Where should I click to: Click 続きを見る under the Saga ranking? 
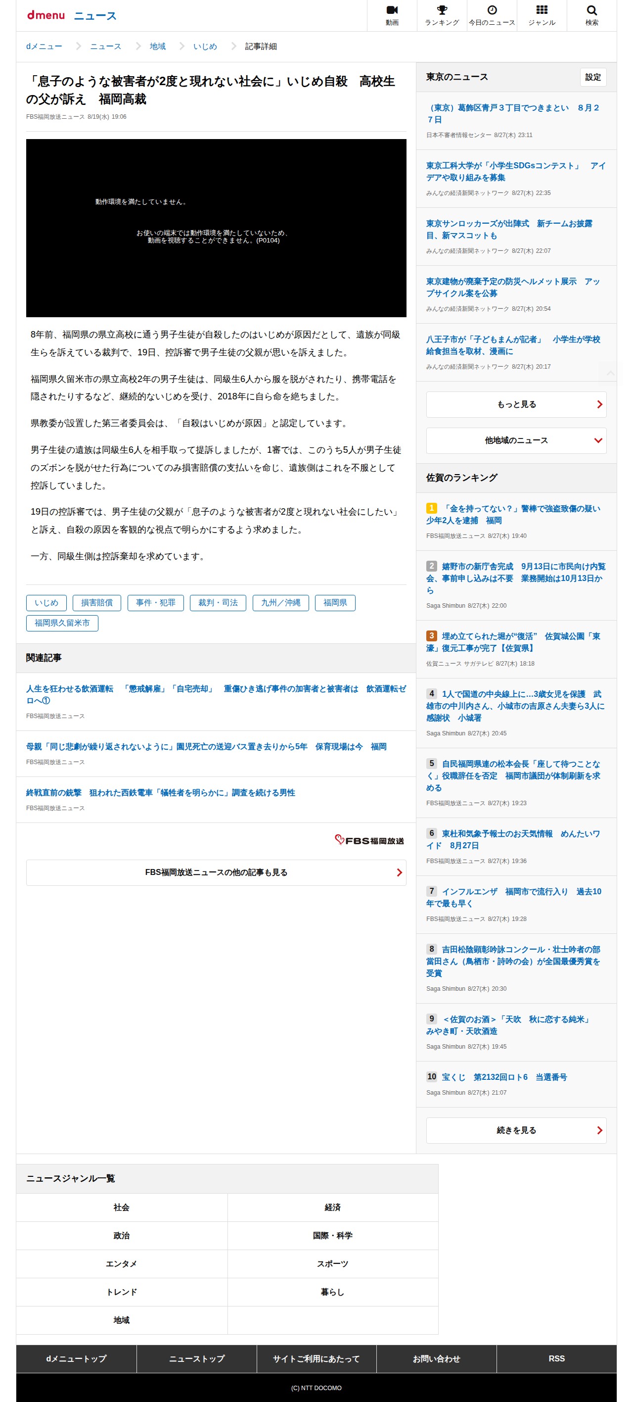pyautogui.click(x=516, y=1130)
